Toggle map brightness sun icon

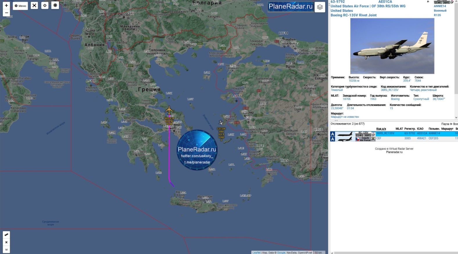click(x=55, y=6)
